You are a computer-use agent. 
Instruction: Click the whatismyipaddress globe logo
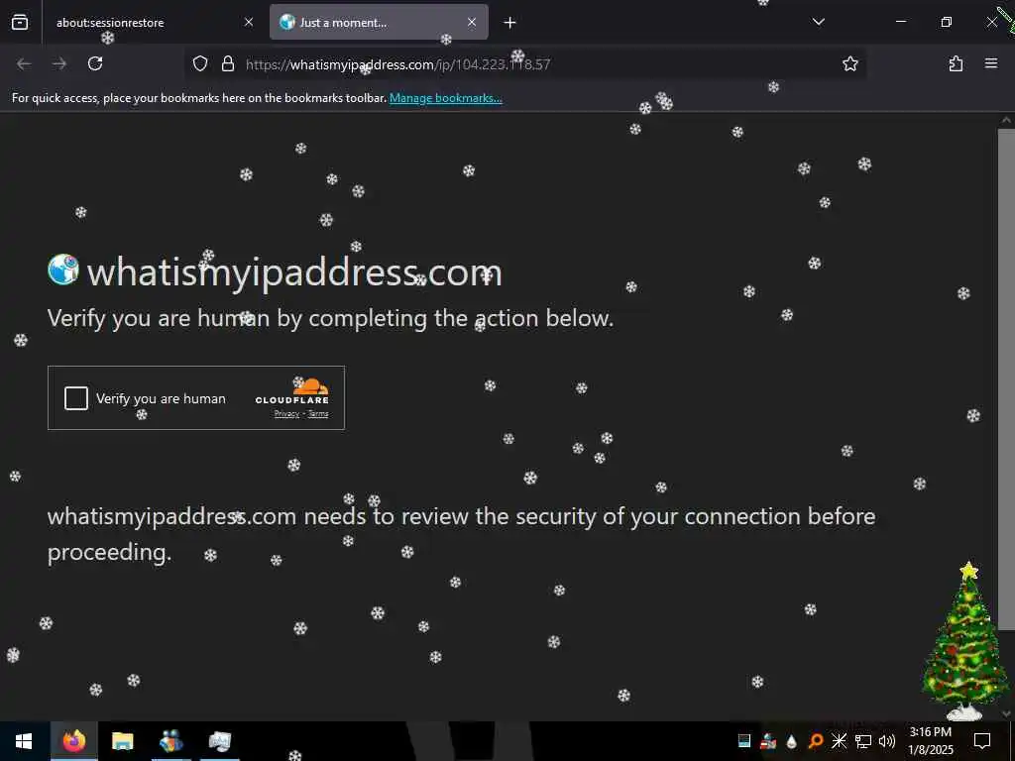pyautogui.click(x=63, y=270)
